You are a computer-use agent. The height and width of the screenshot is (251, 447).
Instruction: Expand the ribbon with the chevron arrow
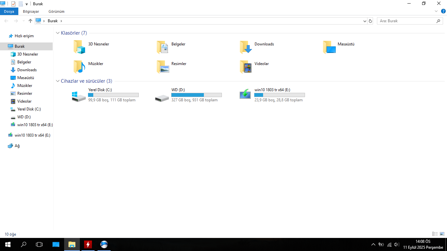436,11
